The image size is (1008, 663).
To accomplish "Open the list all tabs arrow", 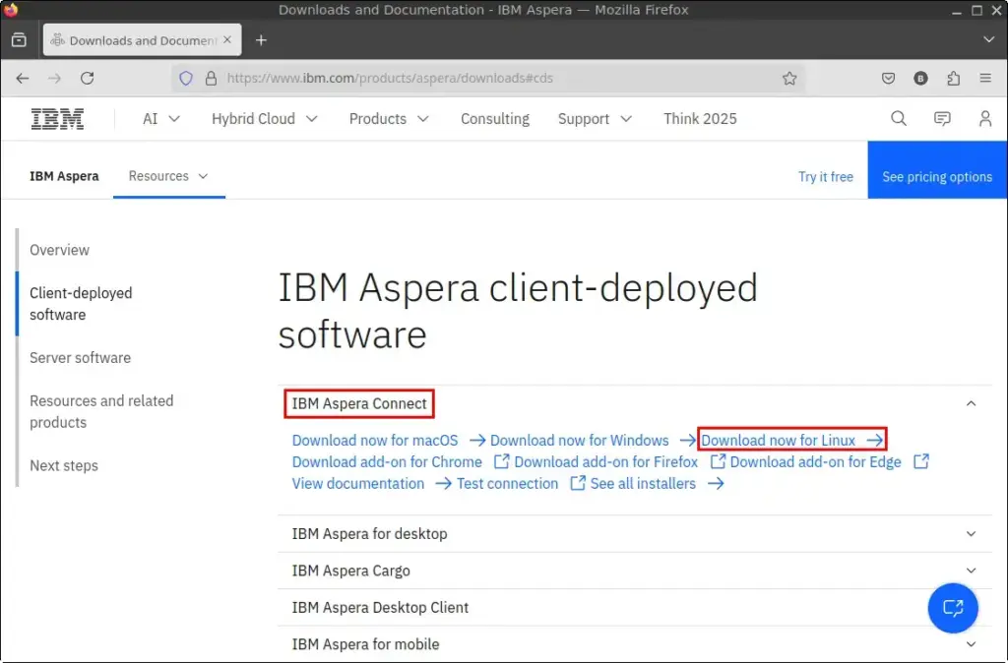I will coord(988,39).
